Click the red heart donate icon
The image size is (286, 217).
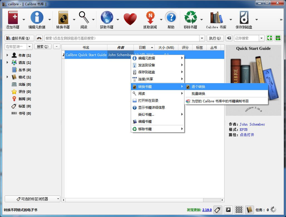[x=130, y=19]
